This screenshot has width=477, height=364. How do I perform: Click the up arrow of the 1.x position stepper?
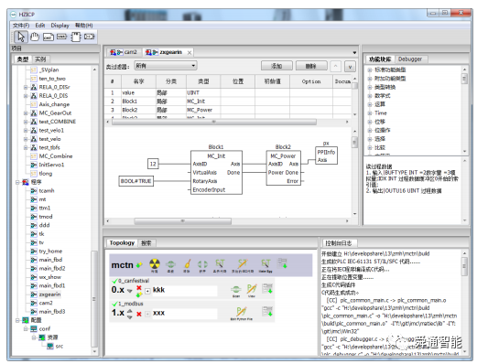pos(130,311)
